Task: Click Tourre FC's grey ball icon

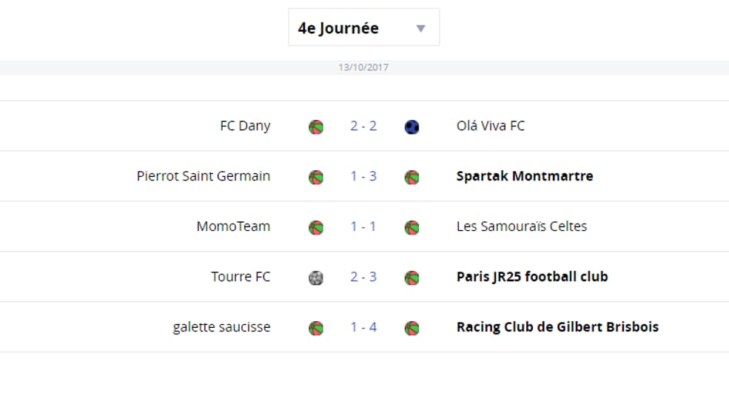Action: 316,278
